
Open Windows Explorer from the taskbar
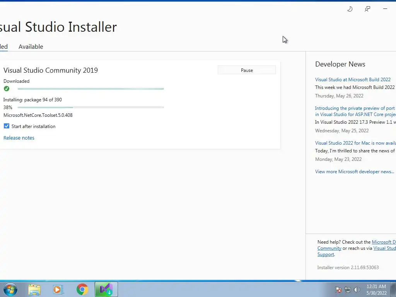coord(34,289)
